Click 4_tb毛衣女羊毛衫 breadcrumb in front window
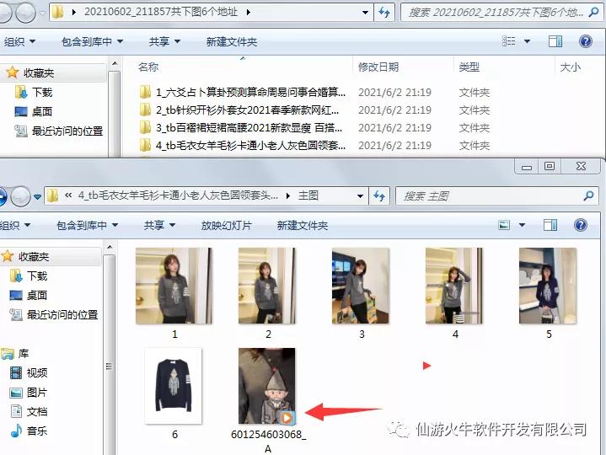The image size is (606, 455). (178, 195)
